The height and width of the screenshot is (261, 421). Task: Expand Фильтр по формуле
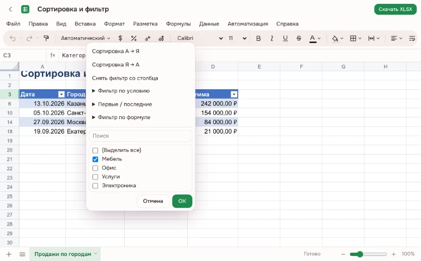(121, 117)
